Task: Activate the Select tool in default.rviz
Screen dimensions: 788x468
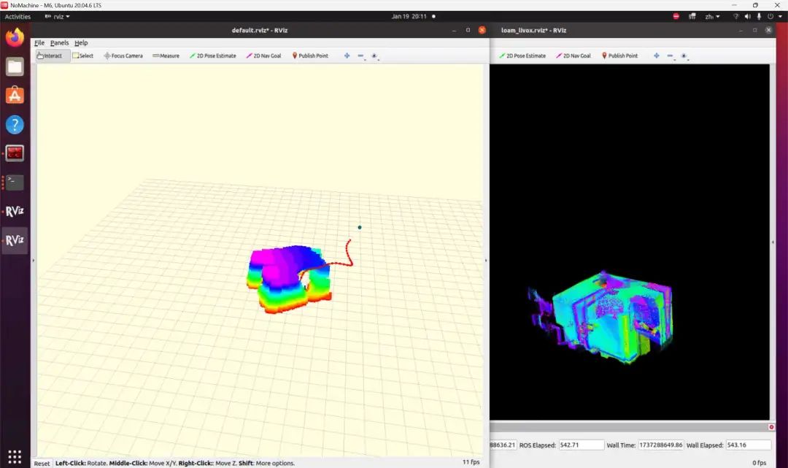Action: pos(83,55)
